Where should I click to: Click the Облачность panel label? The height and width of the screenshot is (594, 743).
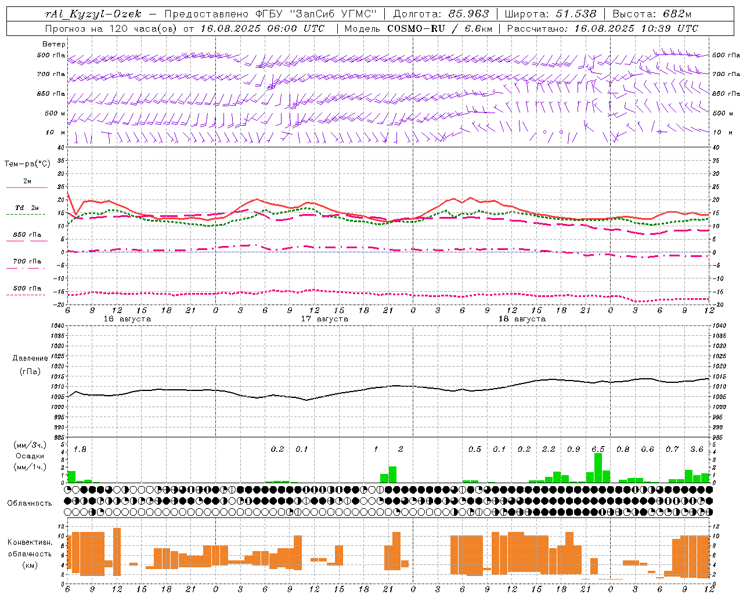30,503
